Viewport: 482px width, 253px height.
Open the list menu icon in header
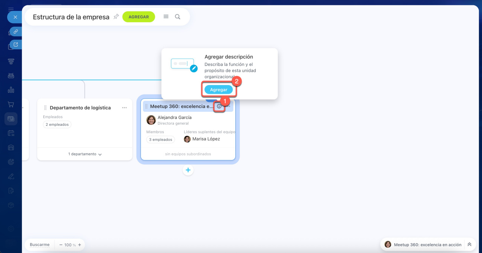pyautogui.click(x=166, y=17)
